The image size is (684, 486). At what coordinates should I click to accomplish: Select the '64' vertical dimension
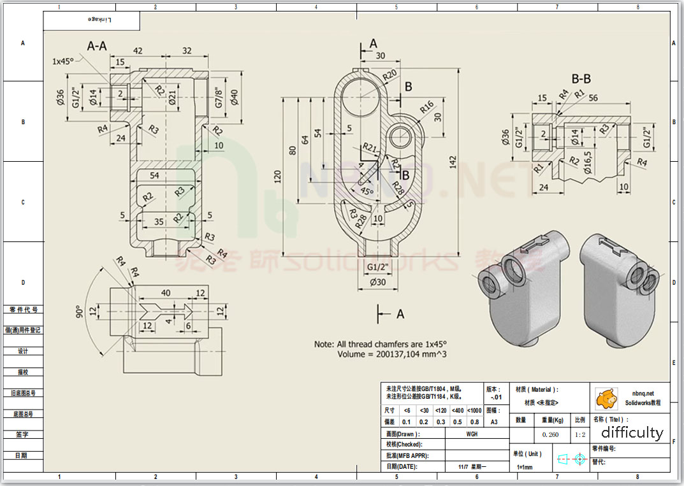pos(305,139)
